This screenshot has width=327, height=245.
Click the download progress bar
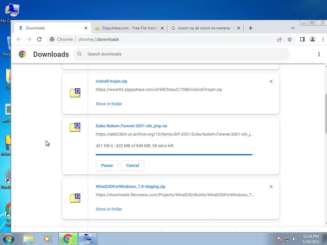tap(175, 155)
